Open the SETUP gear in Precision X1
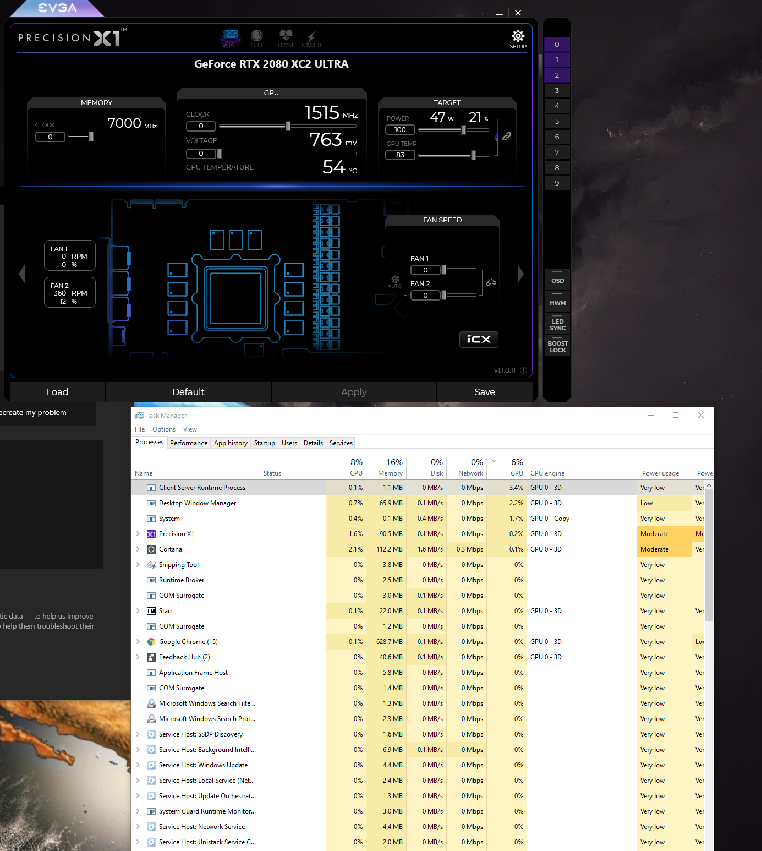The image size is (762, 851). tap(518, 39)
